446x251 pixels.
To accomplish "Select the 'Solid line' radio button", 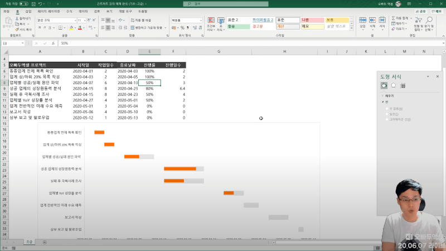I will point(387,114).
